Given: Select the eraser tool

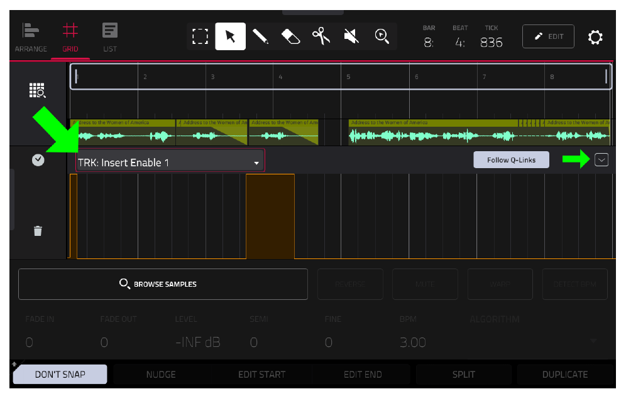Looking at the screenshot, I should 290,36.
